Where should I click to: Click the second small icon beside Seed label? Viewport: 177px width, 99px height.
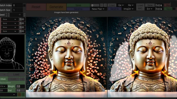9,15
